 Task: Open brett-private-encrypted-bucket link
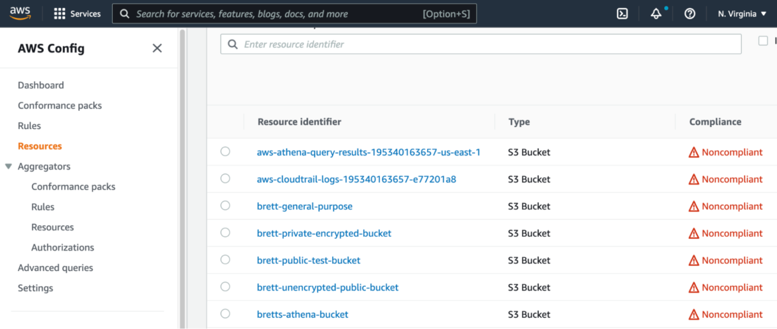pos(324,233)
